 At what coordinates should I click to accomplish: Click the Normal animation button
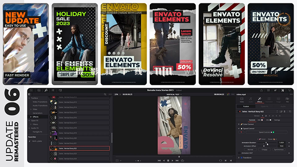pos(250,150)
